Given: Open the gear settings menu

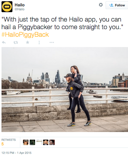Looking at the screenshot, I should point(101,5).
